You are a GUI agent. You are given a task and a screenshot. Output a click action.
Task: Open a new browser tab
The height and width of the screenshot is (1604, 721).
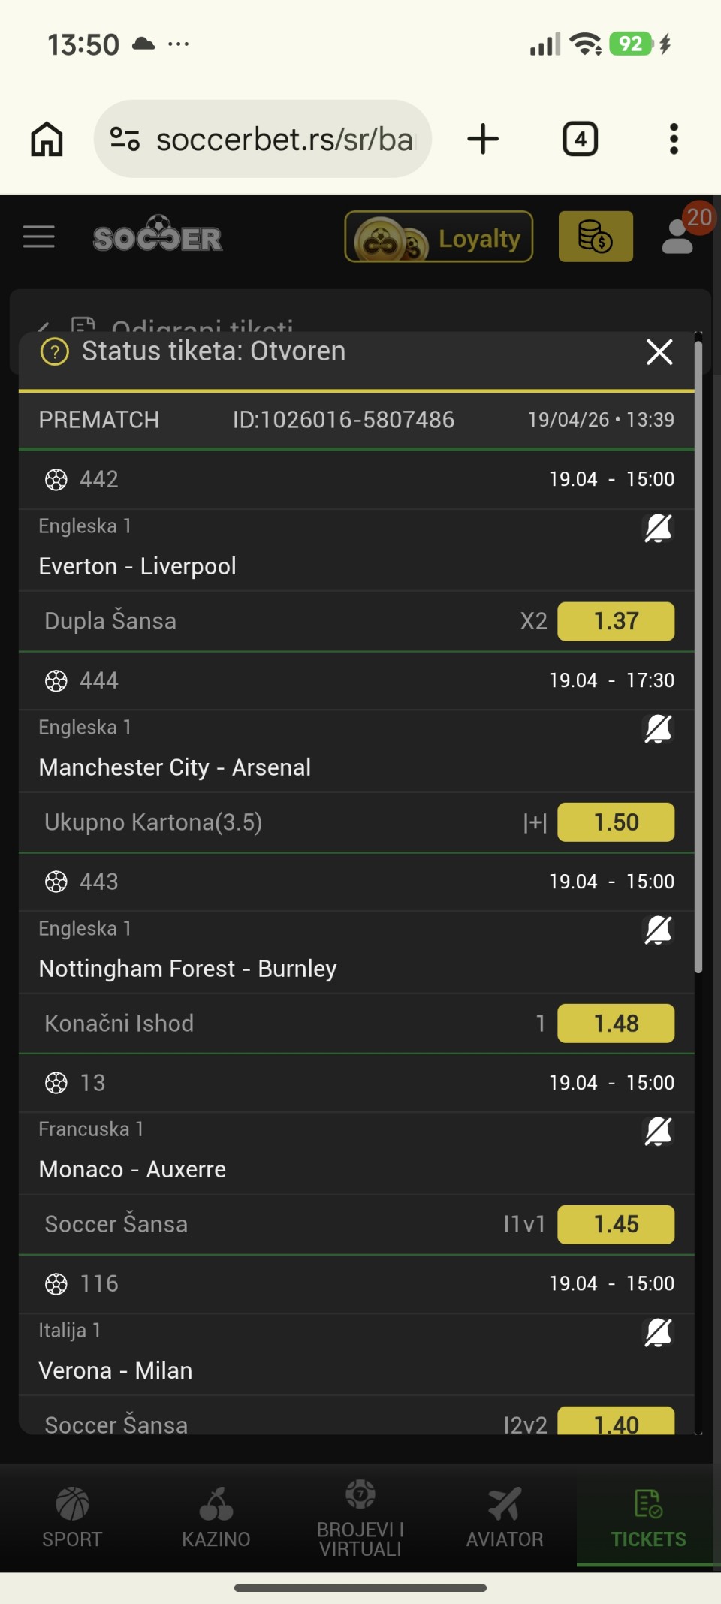click(483, 140)
